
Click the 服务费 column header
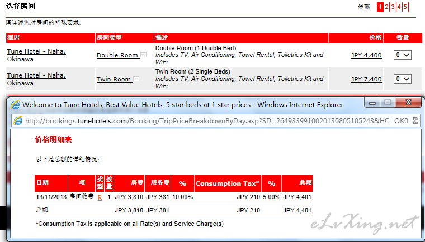pos(158,183)
